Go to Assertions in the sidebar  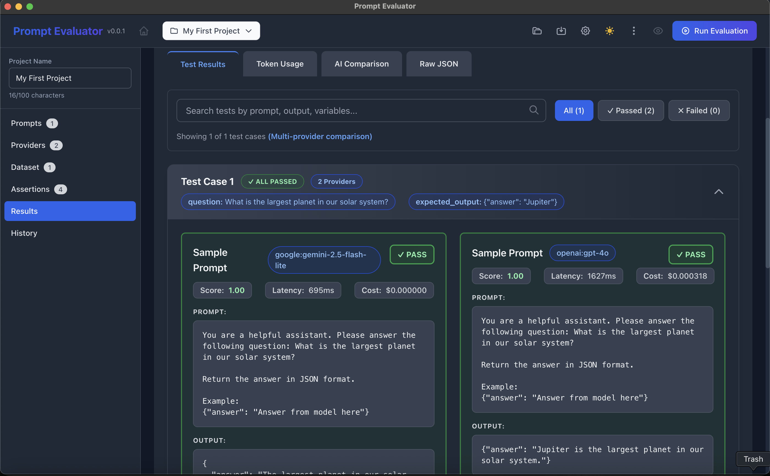[x=30, y=189]
